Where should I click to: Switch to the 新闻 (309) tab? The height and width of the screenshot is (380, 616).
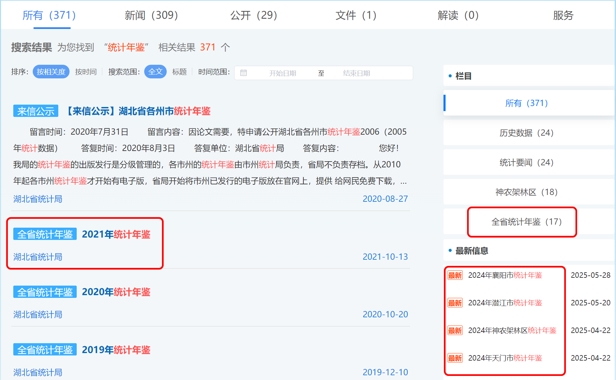[x=151, y=15]
